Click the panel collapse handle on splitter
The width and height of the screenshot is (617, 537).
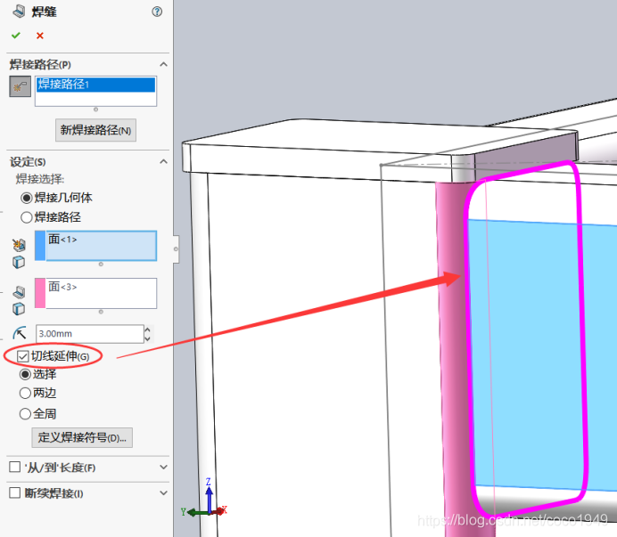pos(177,249)
